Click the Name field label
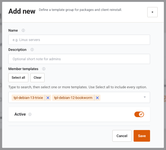166x150 pixels. click(13, 30)
